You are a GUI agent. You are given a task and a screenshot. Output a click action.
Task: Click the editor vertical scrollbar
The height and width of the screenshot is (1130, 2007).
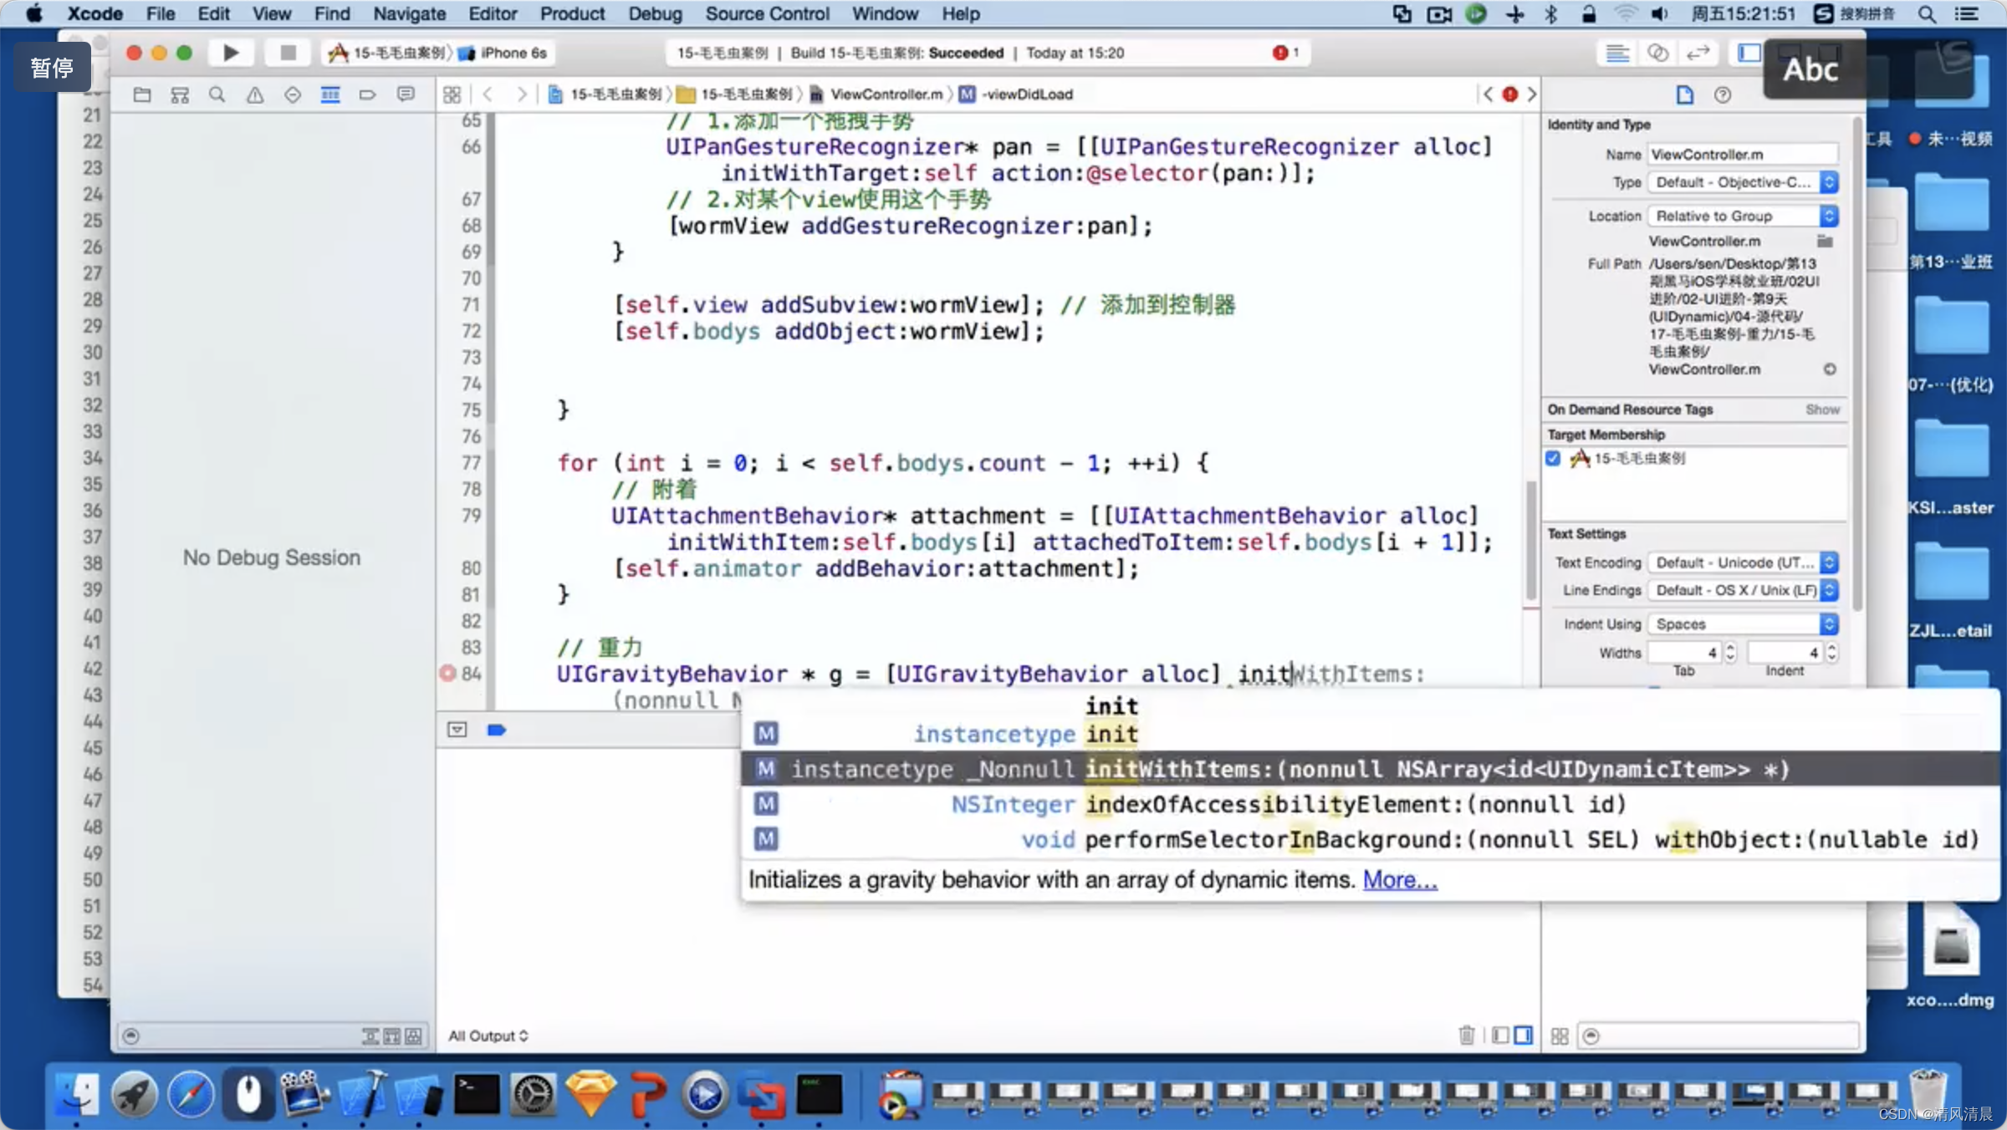click(1531, 541)
